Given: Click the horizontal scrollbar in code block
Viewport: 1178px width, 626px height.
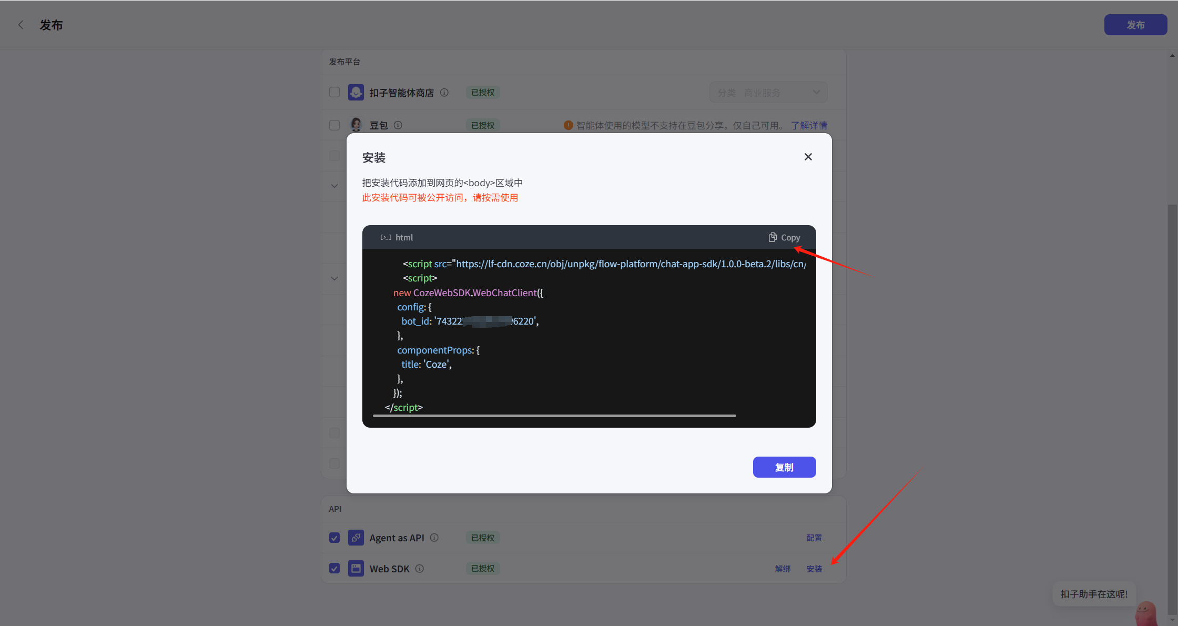Looking at the screenshot, I should pos(554,416).
